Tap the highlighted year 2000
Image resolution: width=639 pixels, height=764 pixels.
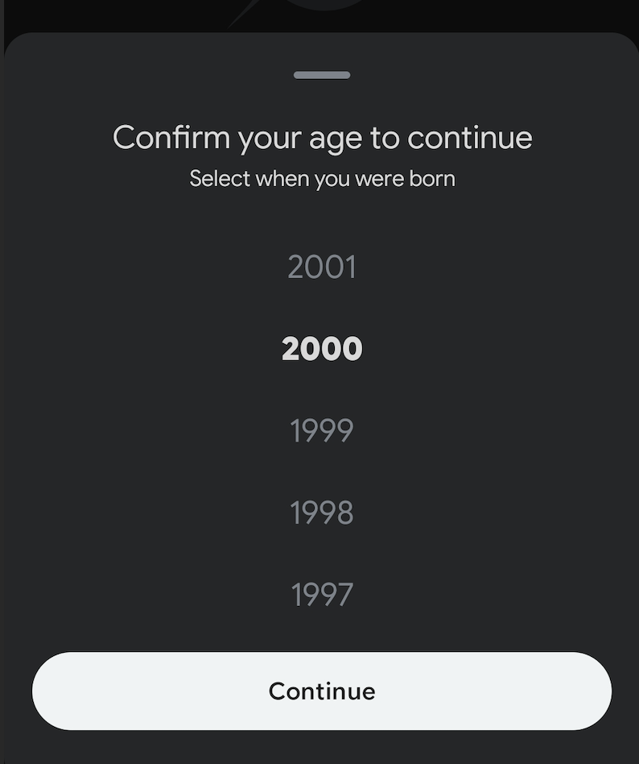[x=322, y=349]
